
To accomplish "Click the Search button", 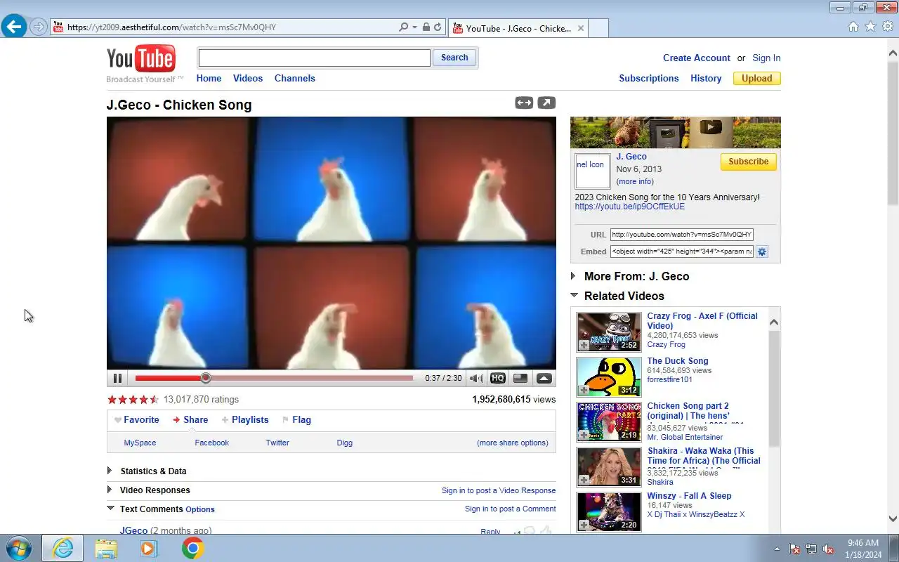I will pos(454,58).
